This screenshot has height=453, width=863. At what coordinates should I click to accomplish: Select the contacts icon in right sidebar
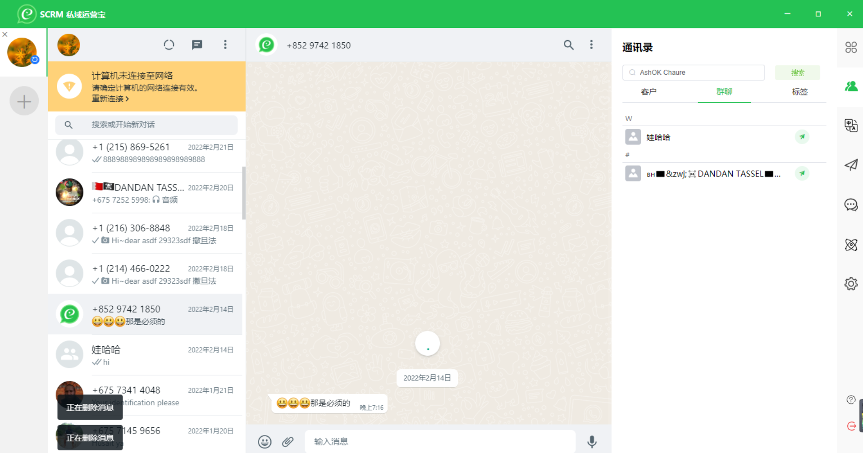pyautogui.click(x=851, y=86)
